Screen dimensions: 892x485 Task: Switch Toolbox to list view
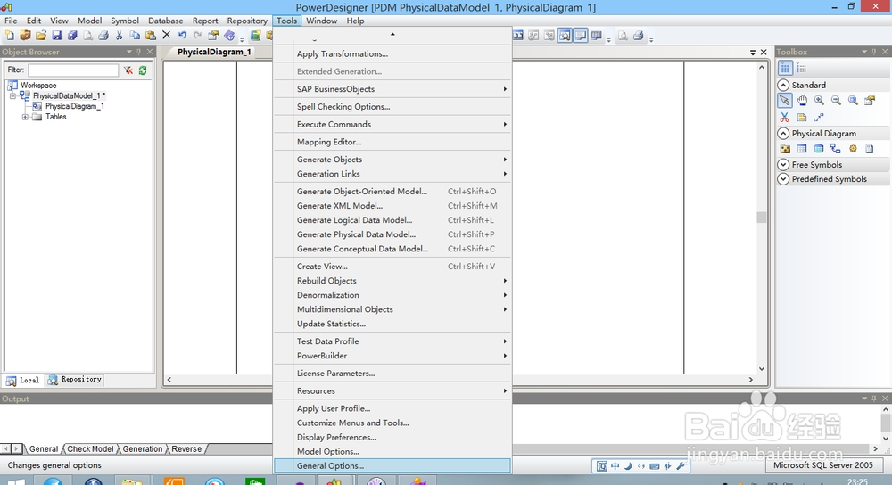point(802,69)
